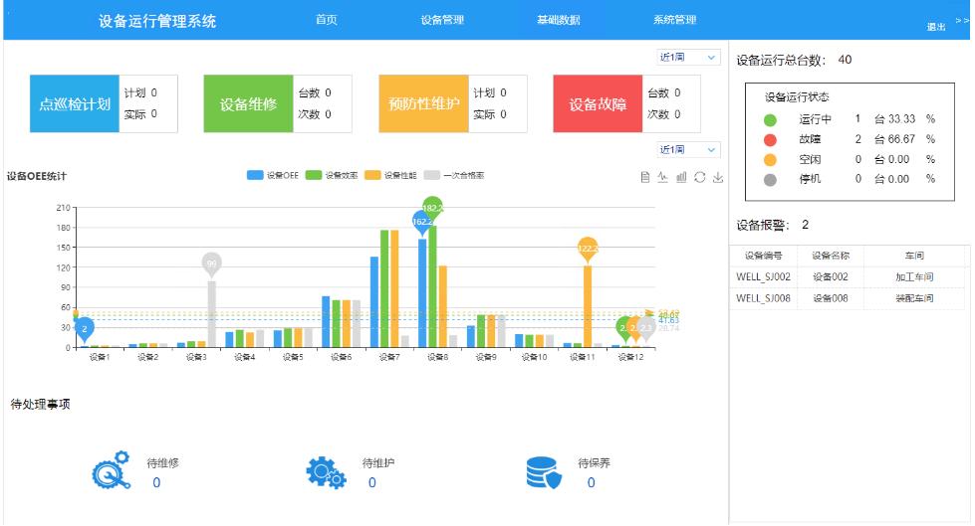Open the chart data view icon
This screenshot has width=975, height=526.
646,177
